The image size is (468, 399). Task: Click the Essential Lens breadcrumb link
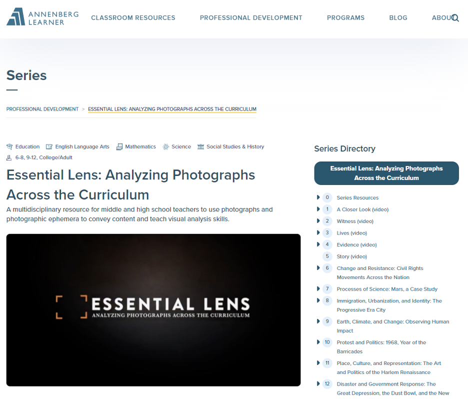[172, 109]
